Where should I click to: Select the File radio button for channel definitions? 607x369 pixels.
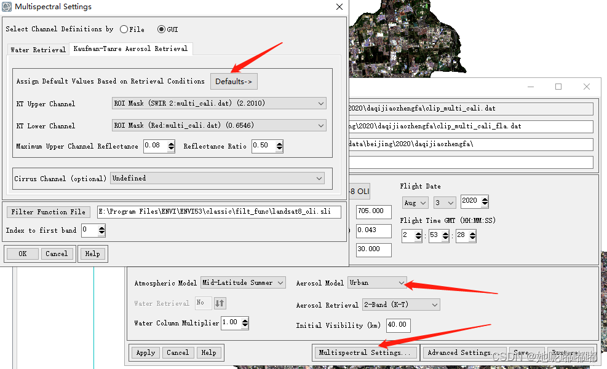[x=124, y=29]
